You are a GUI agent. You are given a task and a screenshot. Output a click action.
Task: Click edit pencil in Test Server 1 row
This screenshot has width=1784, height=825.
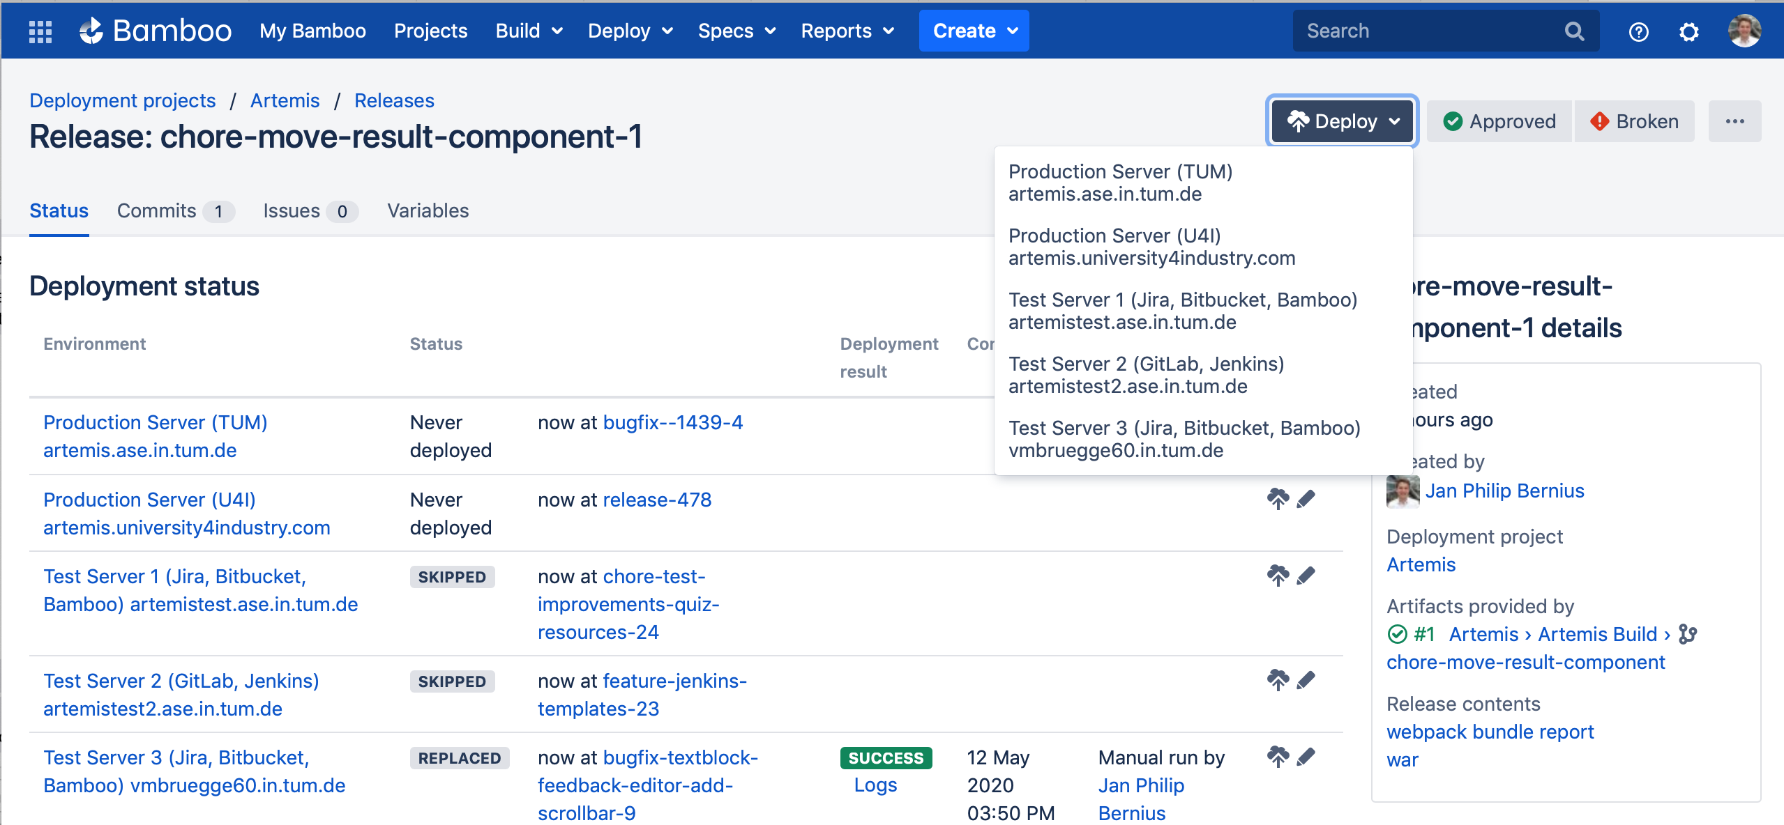coord(1306,576)
